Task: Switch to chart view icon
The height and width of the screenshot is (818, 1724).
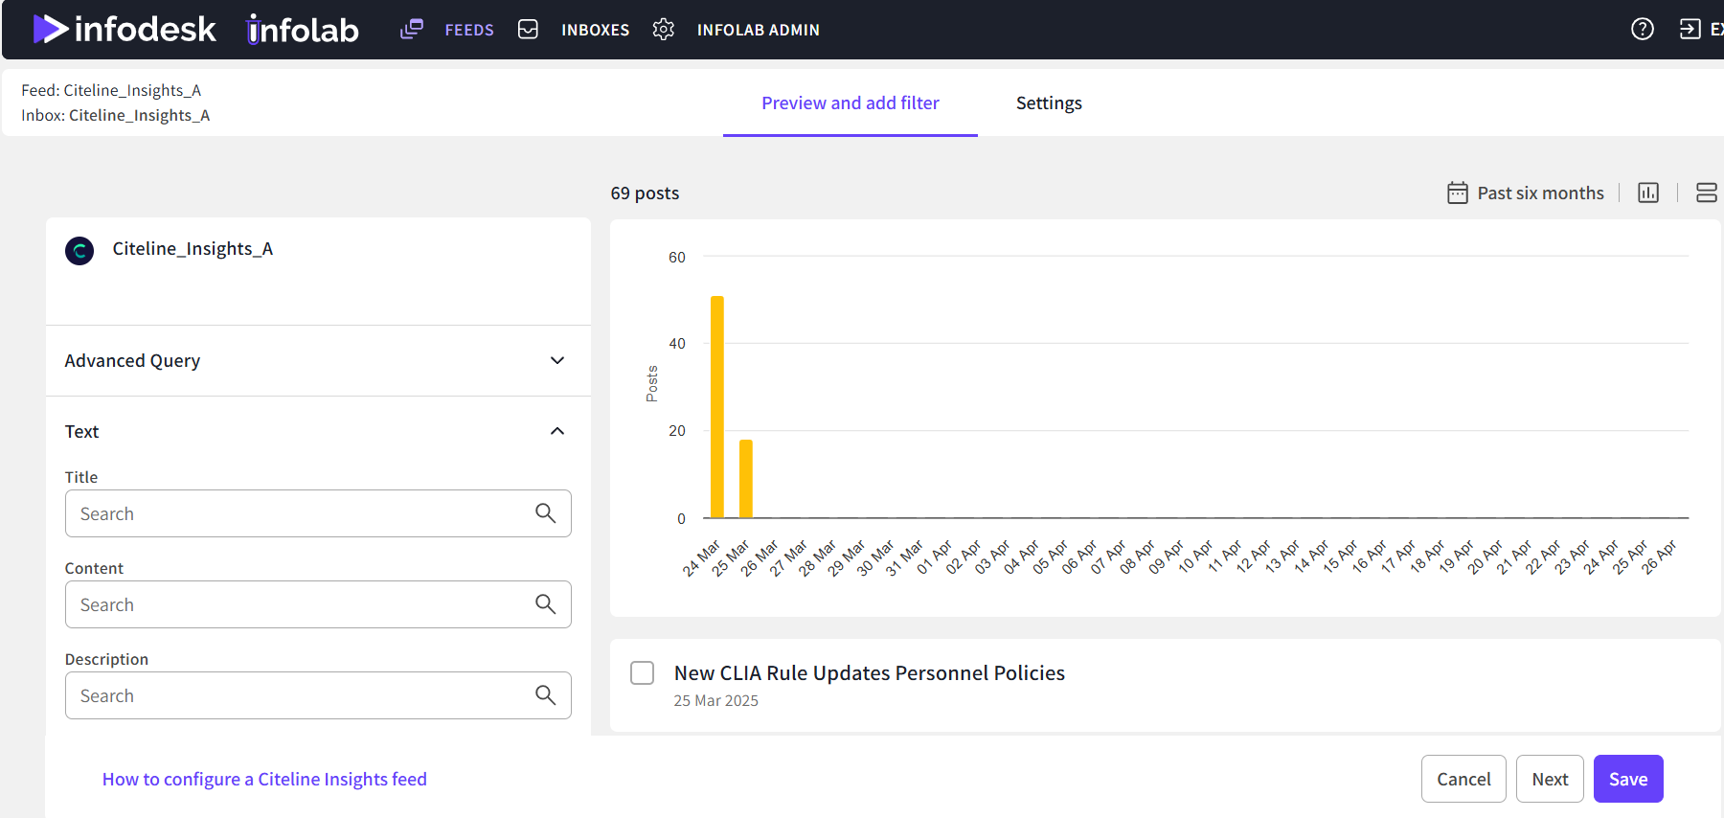Action: point(1647,193)
